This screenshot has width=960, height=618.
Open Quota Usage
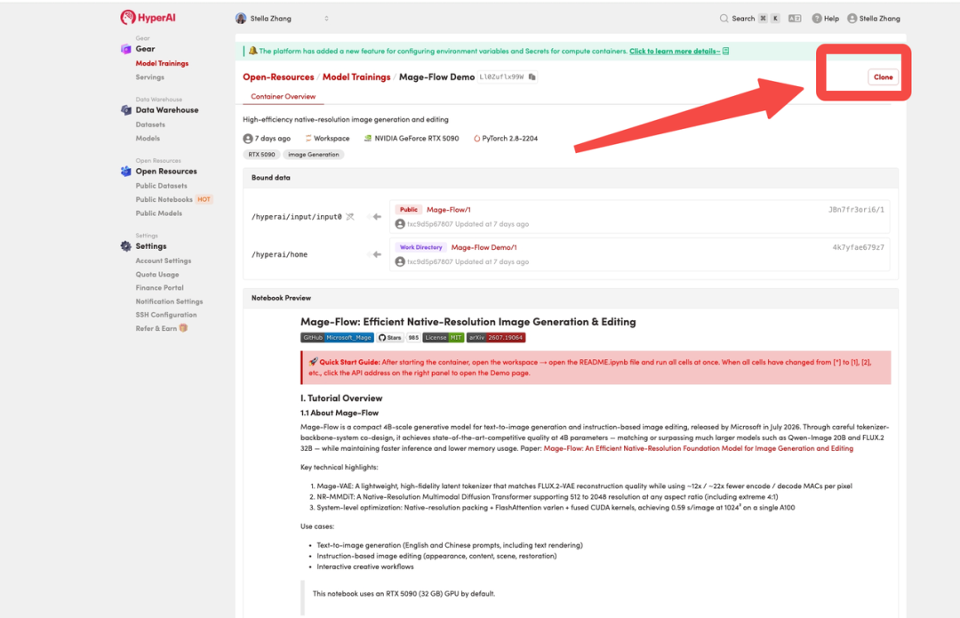point(157,275)
